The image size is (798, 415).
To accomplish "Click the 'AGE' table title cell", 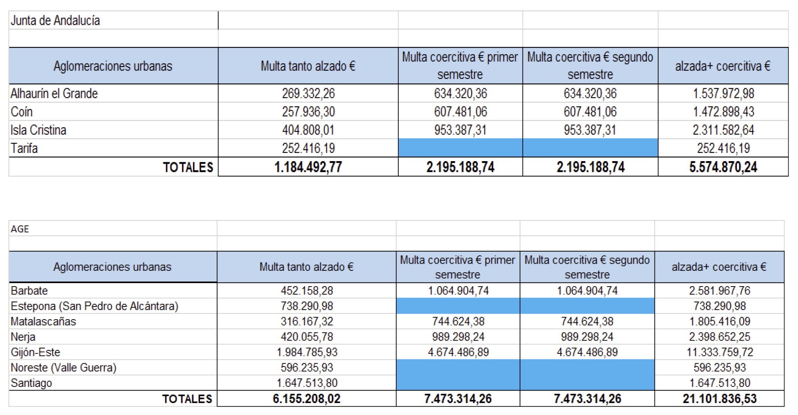I will point(113,228).
